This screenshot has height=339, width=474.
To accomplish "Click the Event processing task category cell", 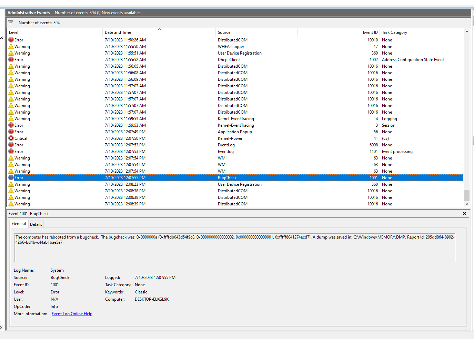I will 397,152.
